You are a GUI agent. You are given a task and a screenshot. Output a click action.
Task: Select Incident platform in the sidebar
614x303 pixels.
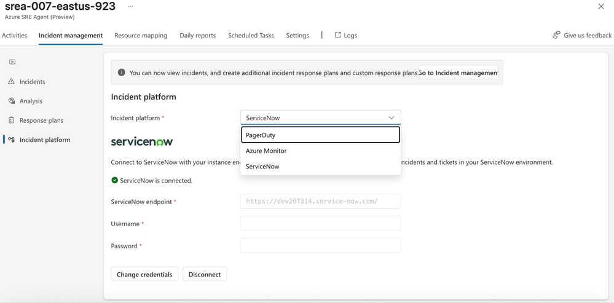click(x=45, y=140)
